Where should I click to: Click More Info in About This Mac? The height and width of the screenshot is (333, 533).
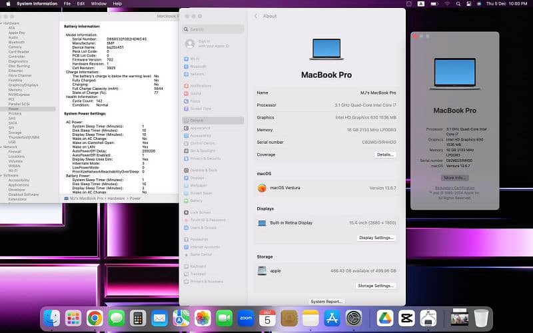[x=455, y=178]
